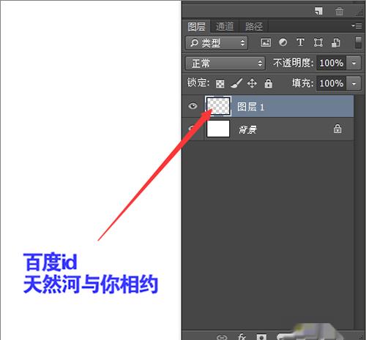366x340 pixels.
Task: Lock transparent pixels checkerboard icon
Action: point(220,83)
